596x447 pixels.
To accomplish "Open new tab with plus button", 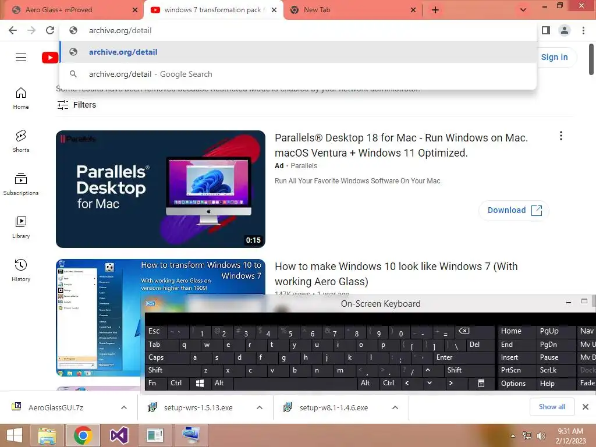I will pyautogui.click(x=435, y=10).
